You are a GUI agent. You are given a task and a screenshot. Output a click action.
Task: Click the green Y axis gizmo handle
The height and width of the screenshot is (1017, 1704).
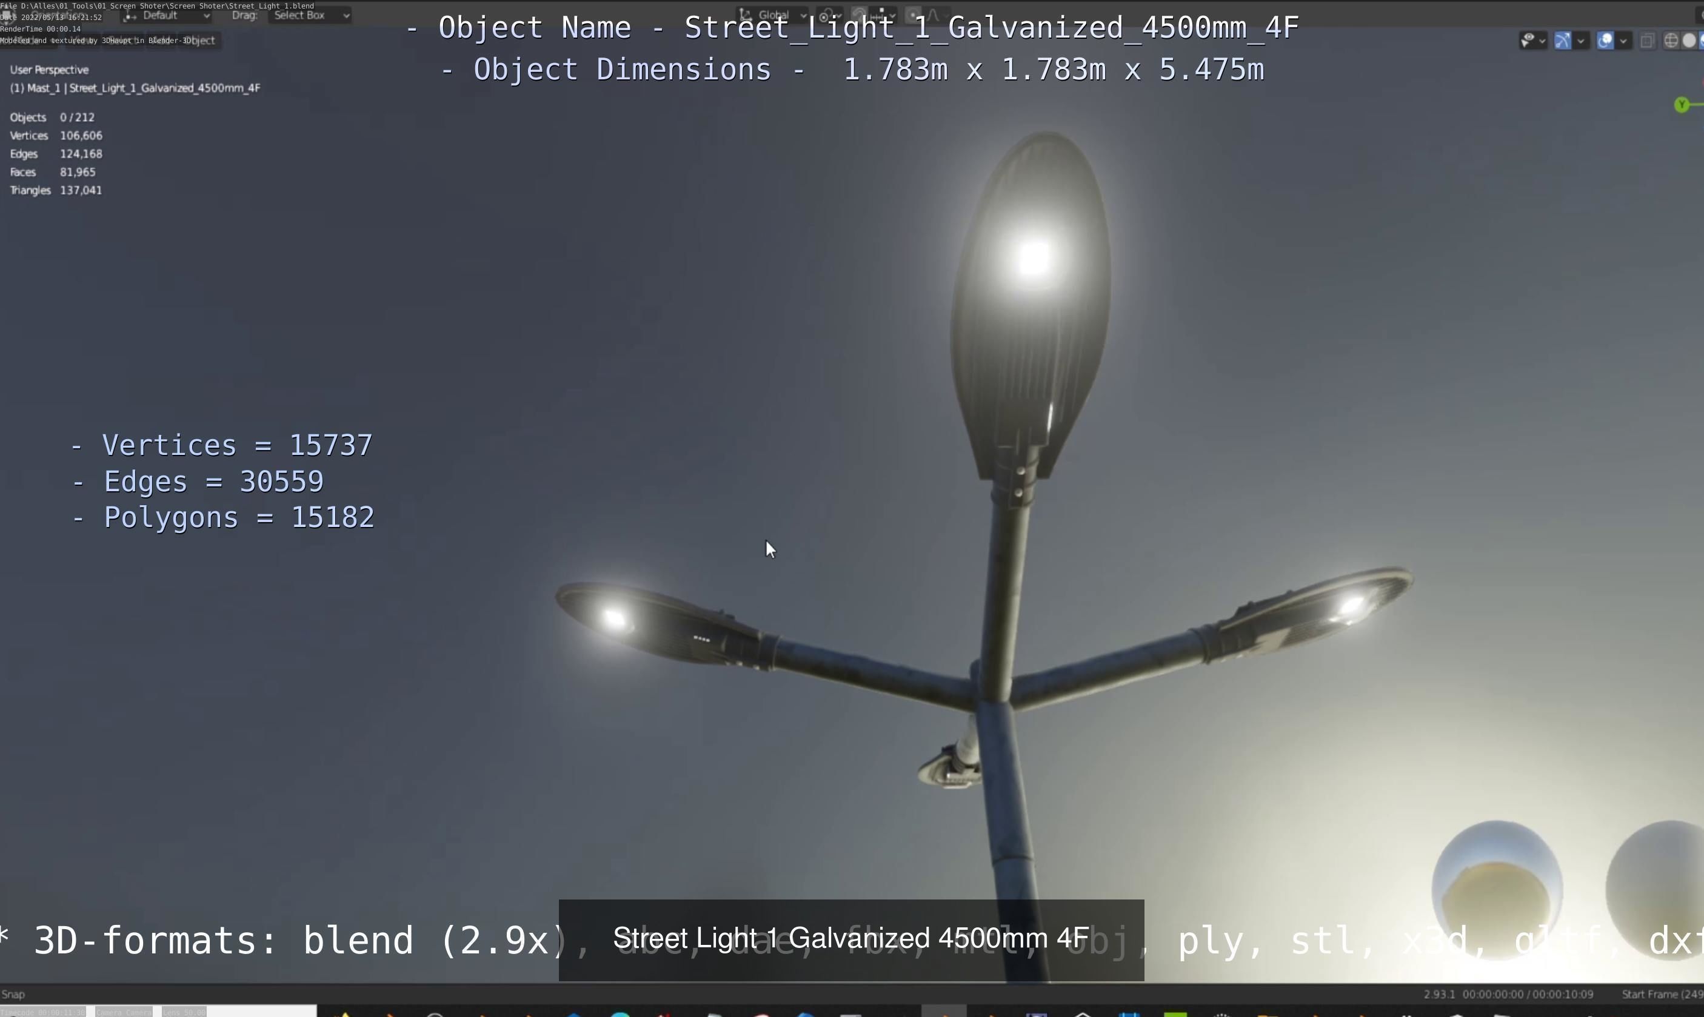tap(1682, 105)
